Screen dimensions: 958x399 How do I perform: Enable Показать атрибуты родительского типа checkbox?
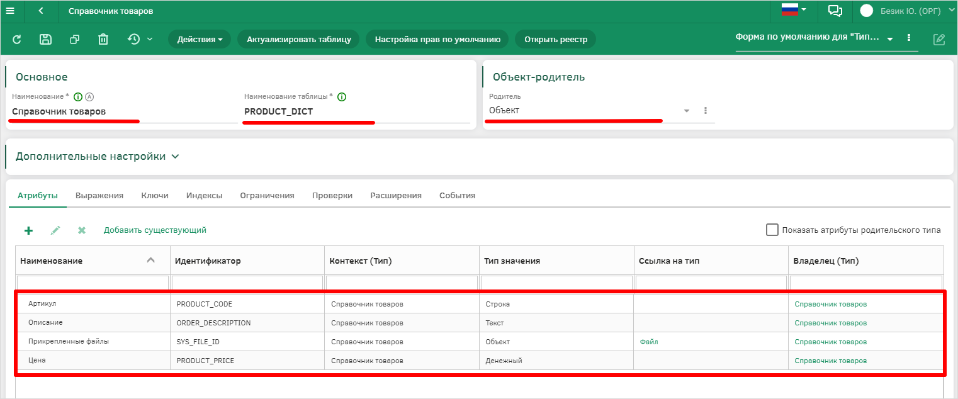pyautogui.click(x=772, y=230)
